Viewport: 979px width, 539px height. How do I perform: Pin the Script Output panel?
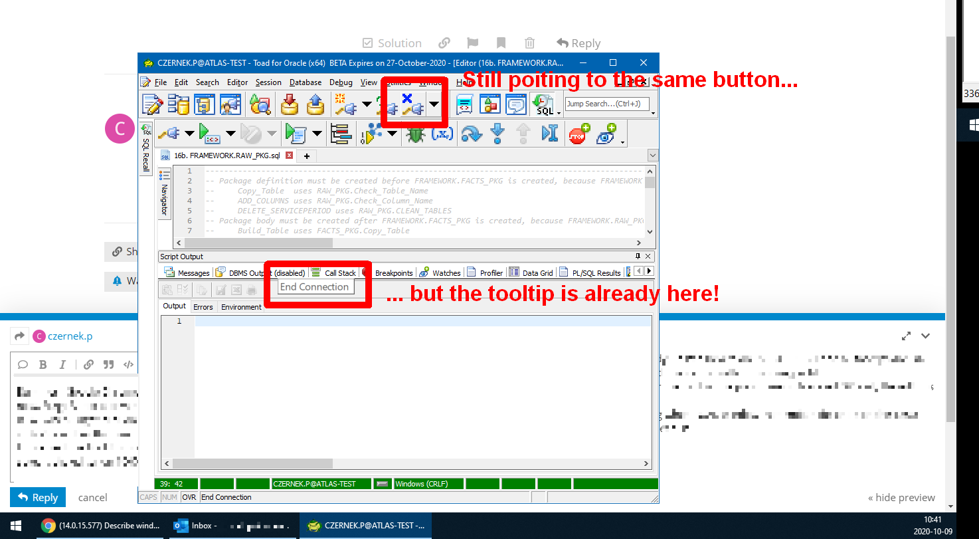(x=638, y=257)
